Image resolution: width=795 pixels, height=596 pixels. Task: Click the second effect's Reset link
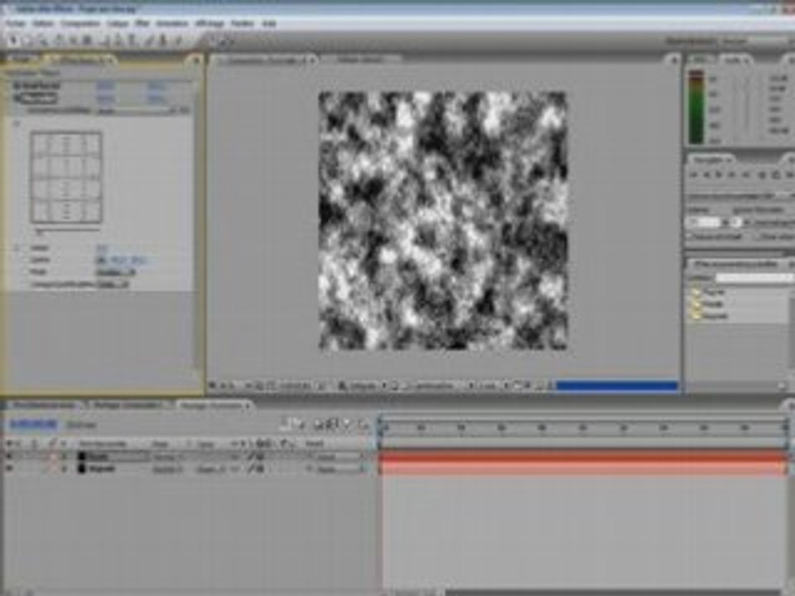pyautogui.click(x=105, y=98)
